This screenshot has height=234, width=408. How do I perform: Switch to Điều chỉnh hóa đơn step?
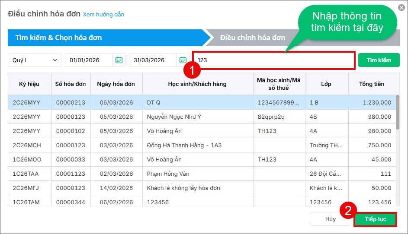tap(253, 38)
